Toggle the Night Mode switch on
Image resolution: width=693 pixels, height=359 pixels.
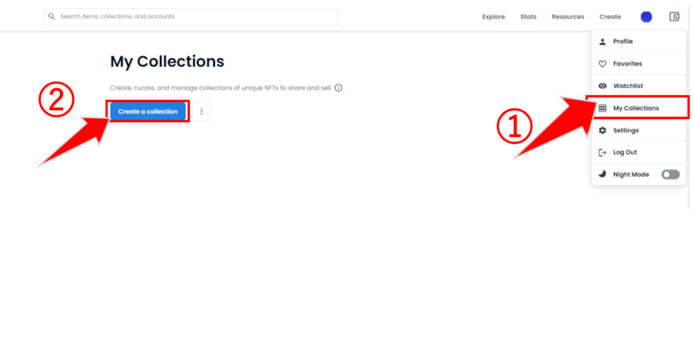671,175
